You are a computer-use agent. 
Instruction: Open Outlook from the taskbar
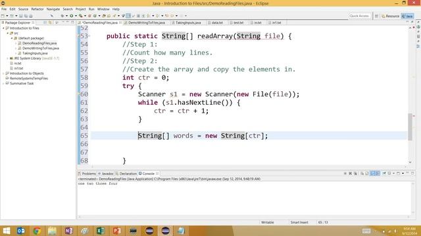20,231
